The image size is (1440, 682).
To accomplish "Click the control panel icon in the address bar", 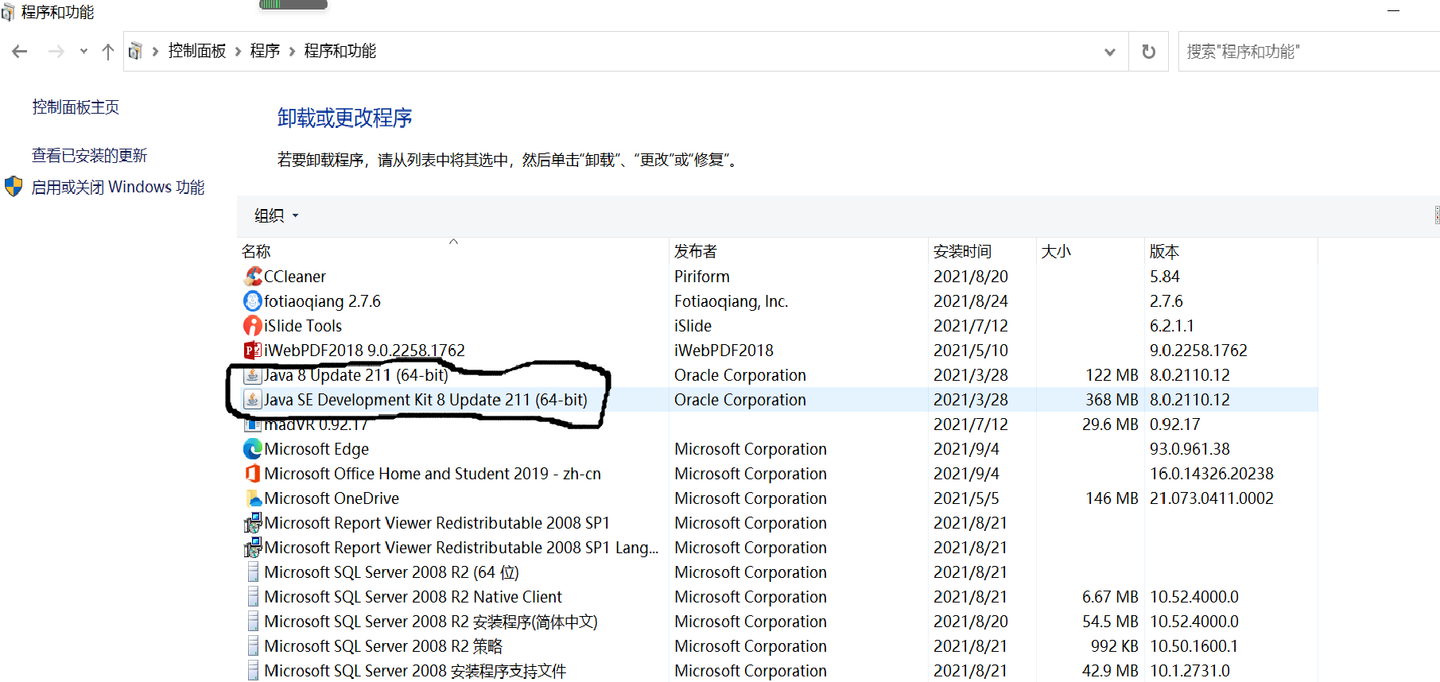I will (x=135, y=51).
